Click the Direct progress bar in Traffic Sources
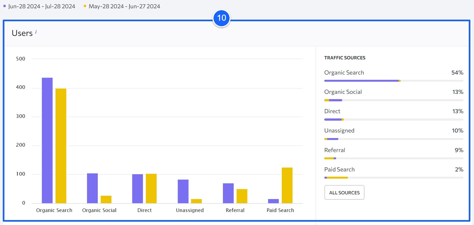Image resolution: width=474 pixels, height=225 pixels. [394, 120]
